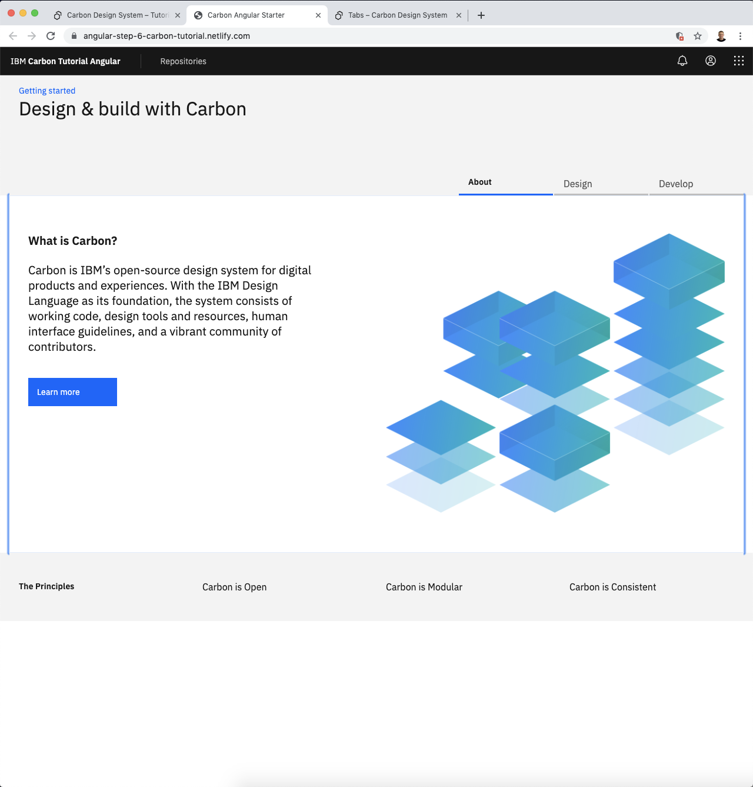Screen dimensions: 753x787
Task: Switch to the Design content tab
Action: [x=601, y=184]
